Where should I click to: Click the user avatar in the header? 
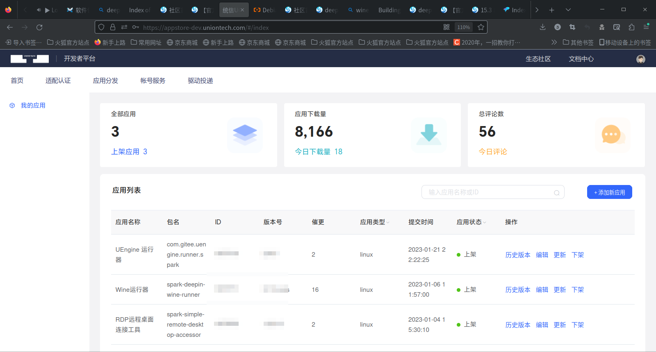tap(640, 59)
